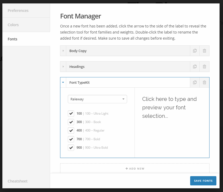The height and width of the screenshot is (192, 223).
Task: Duplicate the Font TypeKit entry
Action: pos(195,82)
